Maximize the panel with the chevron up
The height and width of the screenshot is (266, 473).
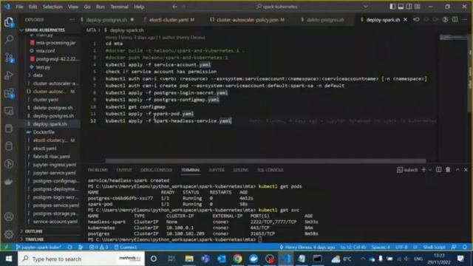(x=457, y=170)
